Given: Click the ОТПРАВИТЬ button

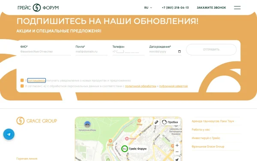Looking at the screenshot, I should click(x=211, y=49).
